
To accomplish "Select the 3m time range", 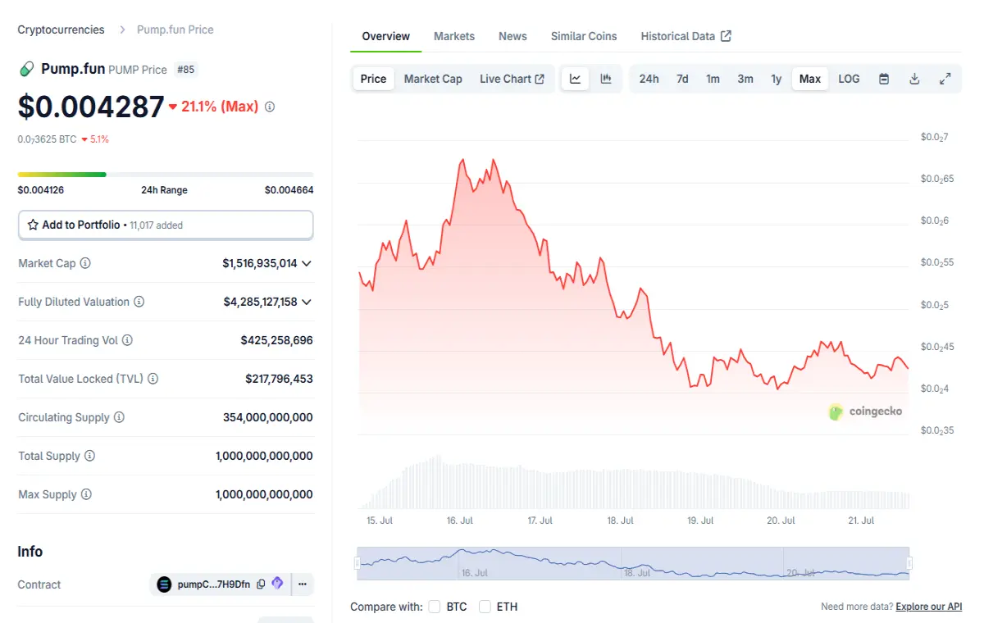I will pyautogui.click(x=745, y=79).
